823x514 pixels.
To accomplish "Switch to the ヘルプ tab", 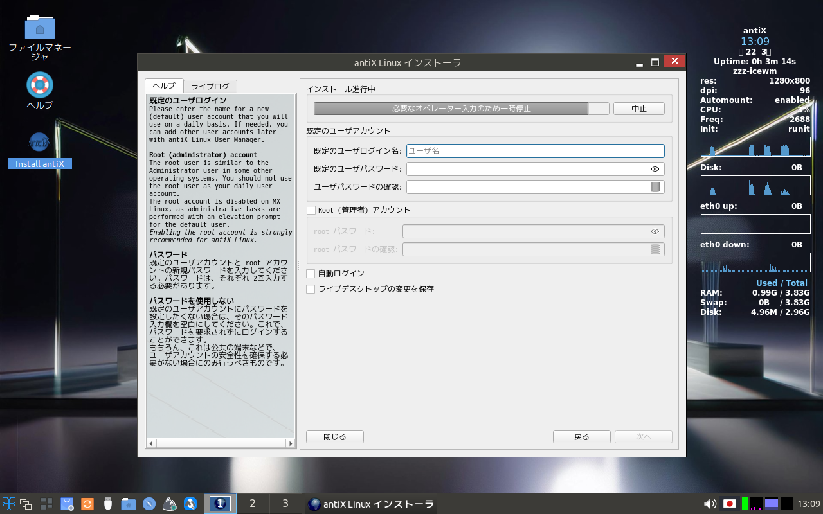I will point(164,86).
